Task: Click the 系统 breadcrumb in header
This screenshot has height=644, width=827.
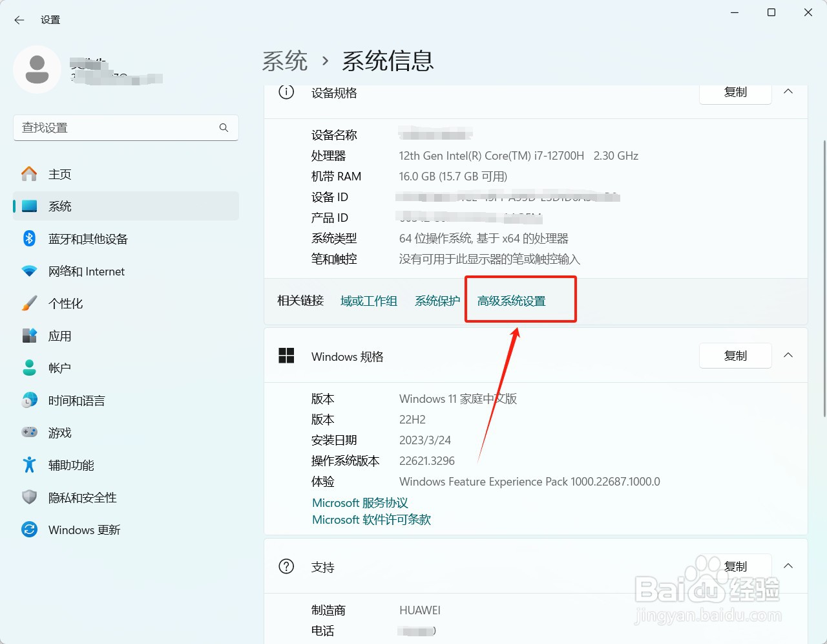Action: (285, 61)
